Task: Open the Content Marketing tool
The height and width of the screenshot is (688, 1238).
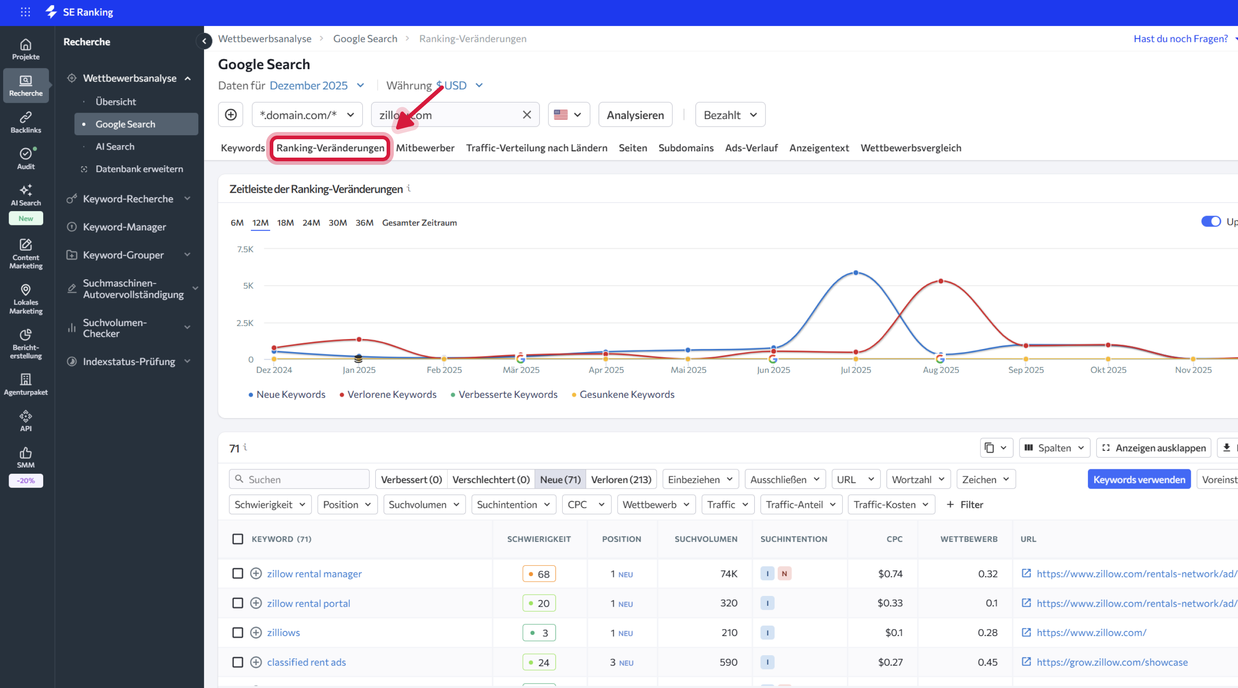Action: point(26,253)
